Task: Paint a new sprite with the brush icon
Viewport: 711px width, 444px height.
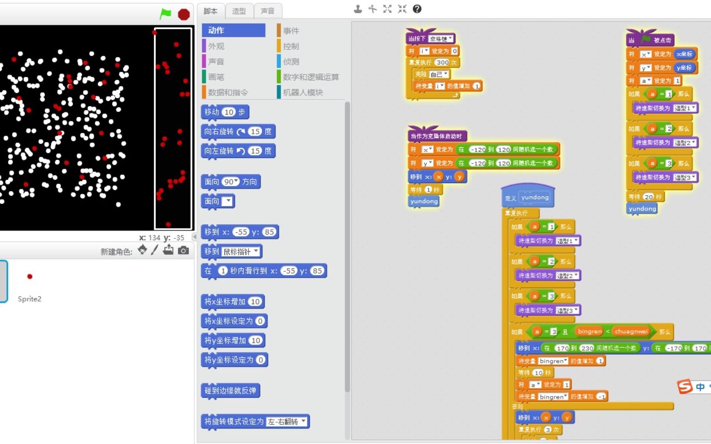Action: (155, 250)
